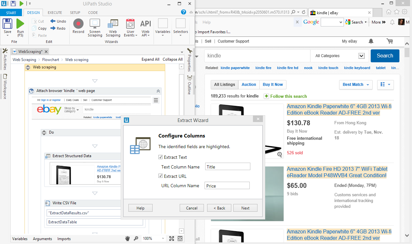Open the Activities side panel
The height and width of the screenshot is (244, 412).
pyautogui.click(x=5, y=59)
